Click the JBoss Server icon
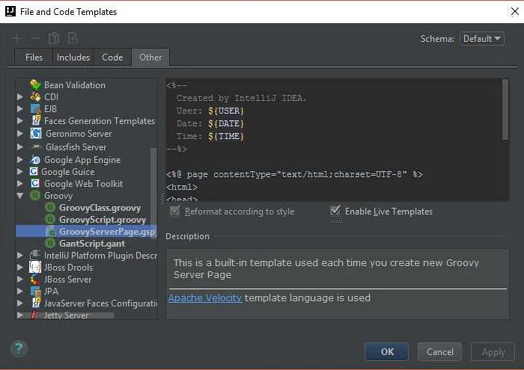This screenshot has width=524, height=370. point(35,280)
